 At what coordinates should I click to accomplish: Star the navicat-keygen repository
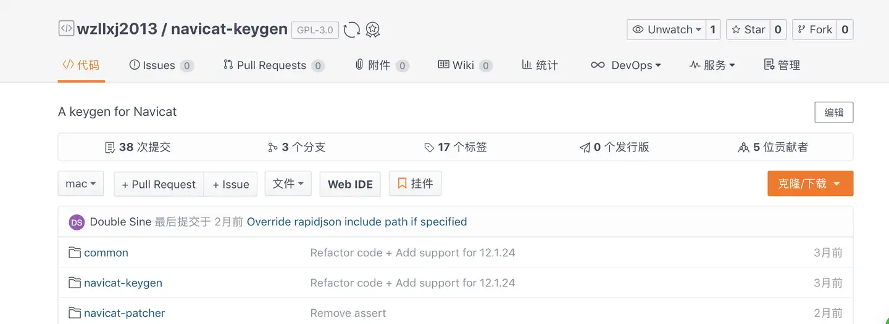pyautogui.click(x=748, y=30)
